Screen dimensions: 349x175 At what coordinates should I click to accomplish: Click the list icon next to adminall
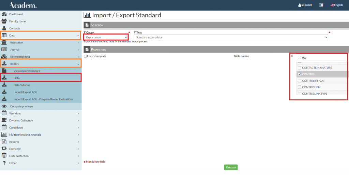(321, 5)
